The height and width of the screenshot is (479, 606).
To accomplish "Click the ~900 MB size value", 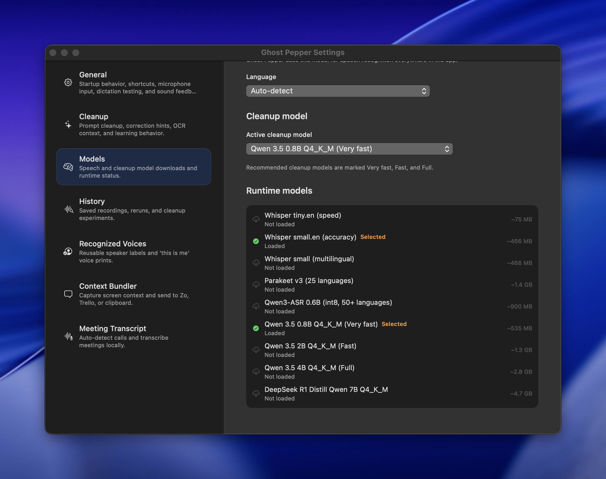I will click(519, 307).
